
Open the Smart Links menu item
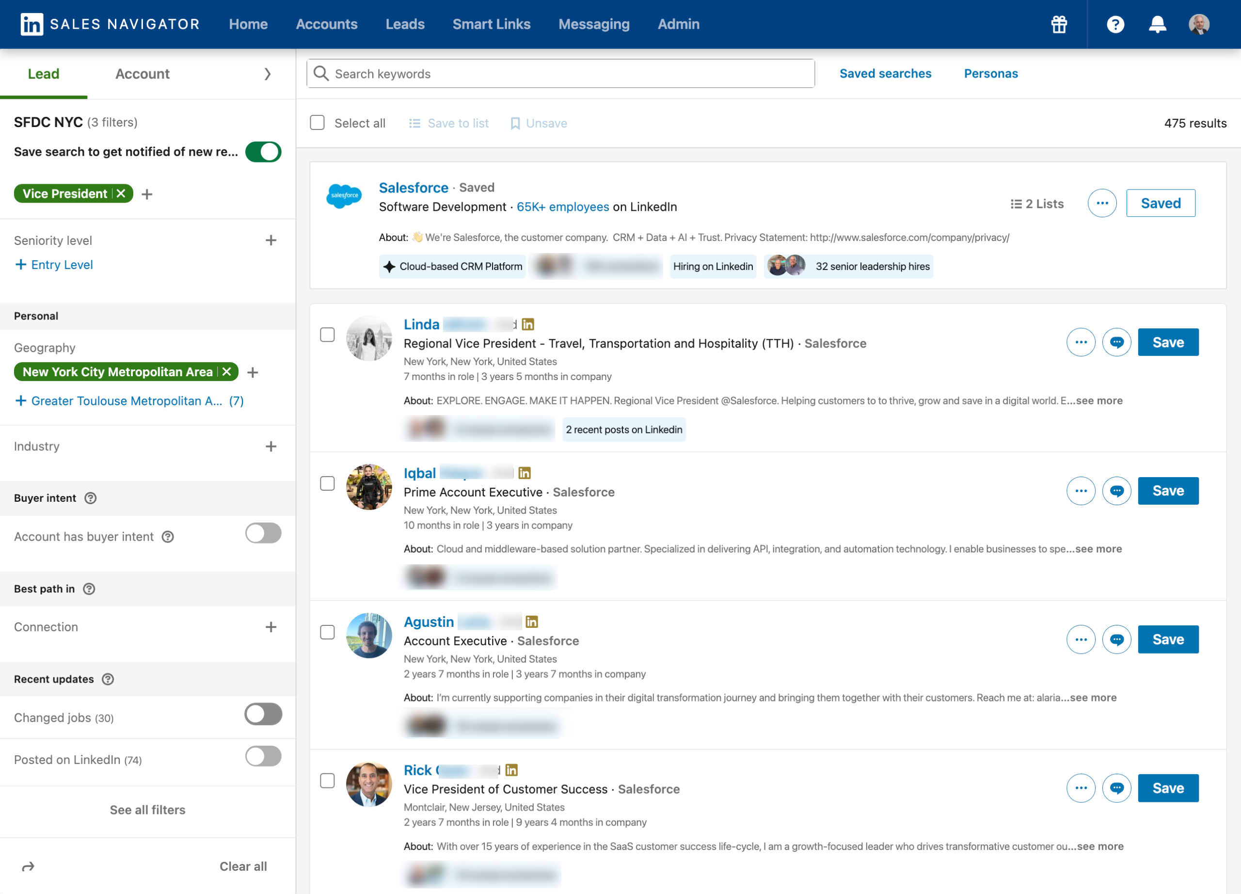pyautogui.click(x=491, y=25)
